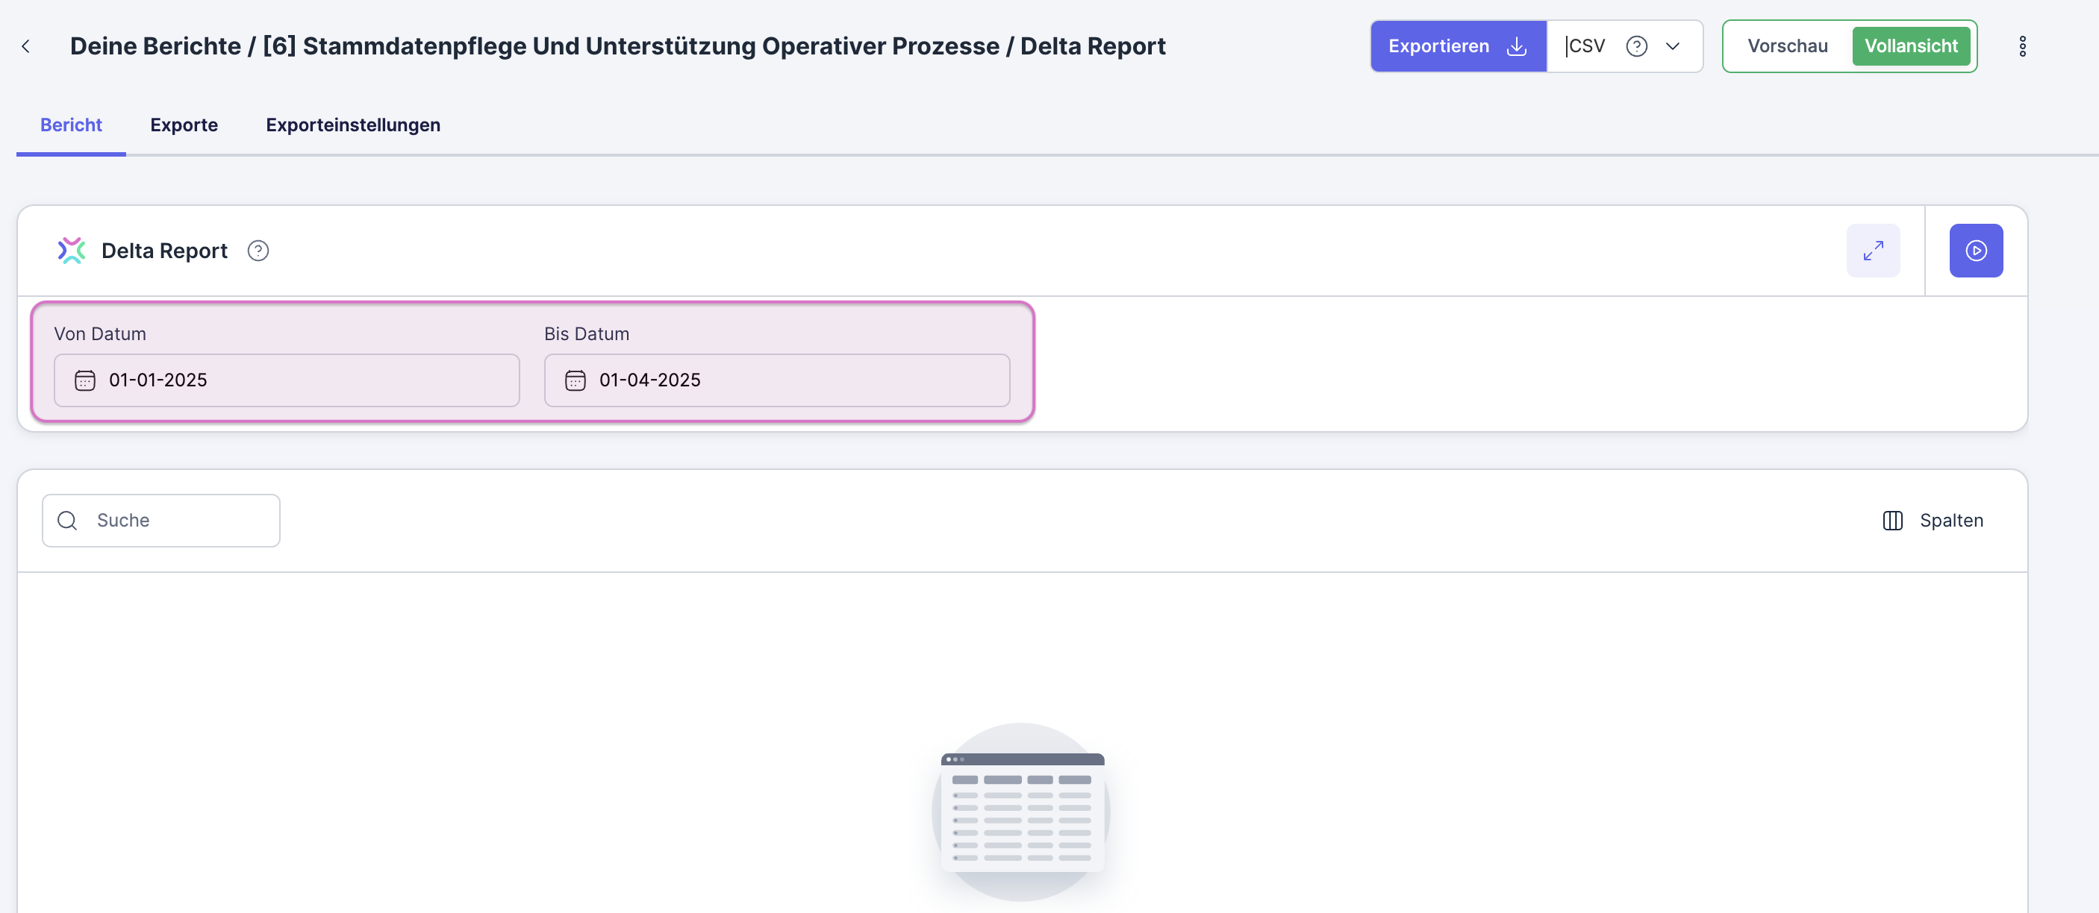Select the run report play icon

1975,250
